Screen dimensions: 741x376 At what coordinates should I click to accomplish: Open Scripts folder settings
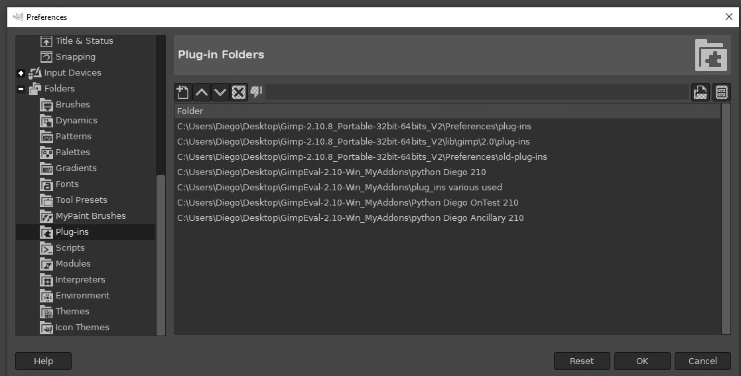click(70, 248)
